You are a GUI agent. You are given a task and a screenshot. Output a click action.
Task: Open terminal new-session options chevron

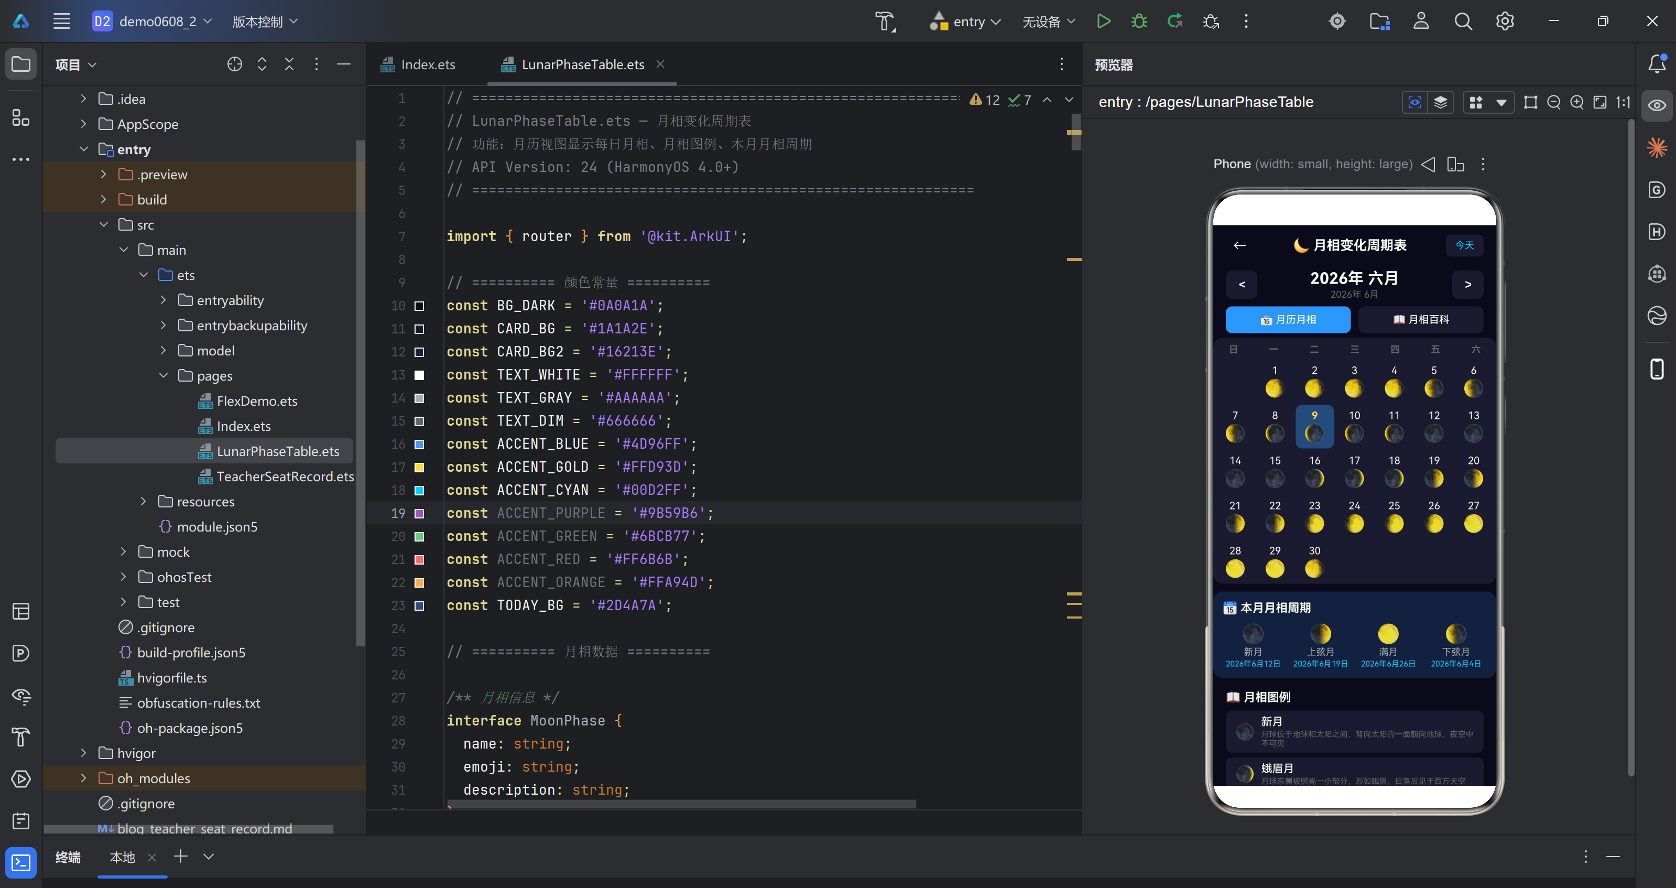click(x=208, y=856)
